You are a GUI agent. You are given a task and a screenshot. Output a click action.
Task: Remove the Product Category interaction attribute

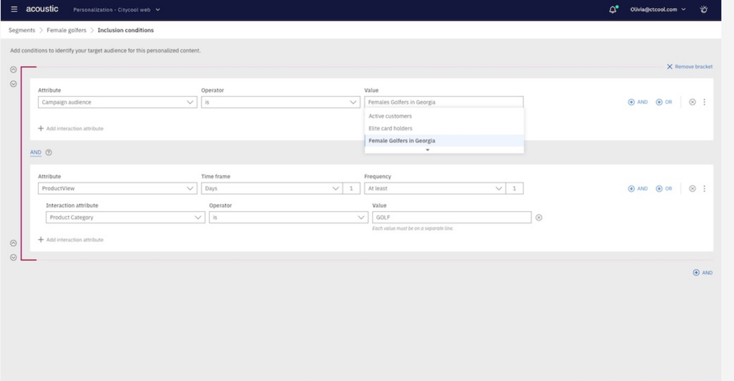point(539,218)
